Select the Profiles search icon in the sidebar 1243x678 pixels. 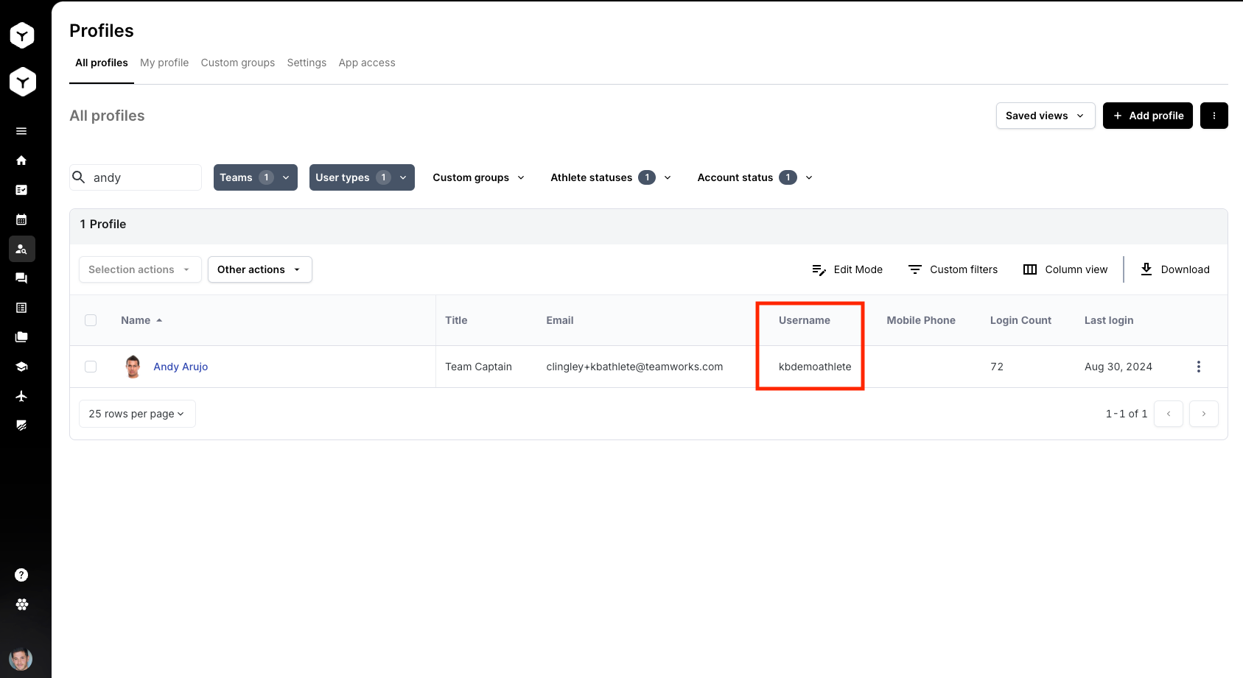click(21, 249)
